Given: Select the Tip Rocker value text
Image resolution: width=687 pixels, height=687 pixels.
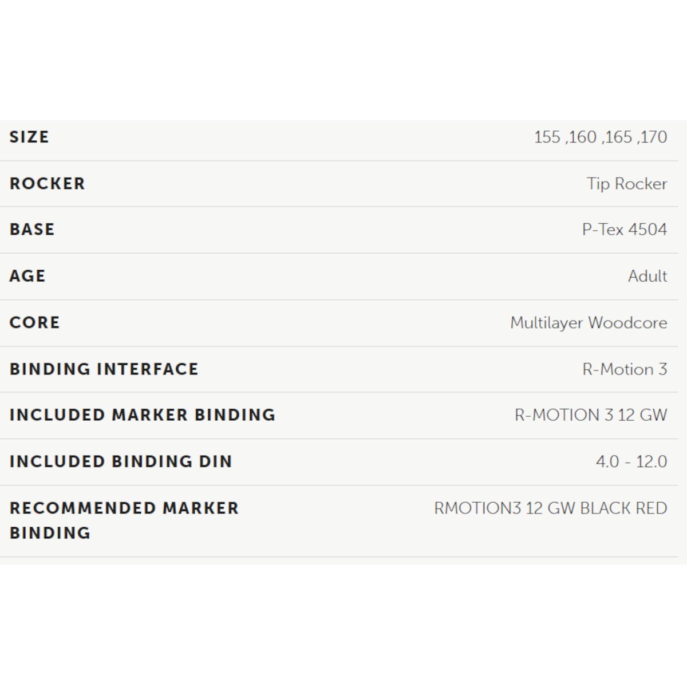Looking at the screenshot, I should pos(626,184).
